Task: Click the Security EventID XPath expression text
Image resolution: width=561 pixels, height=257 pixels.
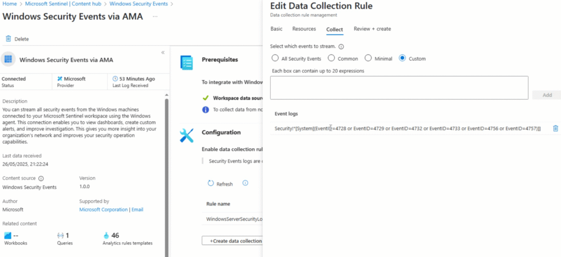Action: [408, 128]
